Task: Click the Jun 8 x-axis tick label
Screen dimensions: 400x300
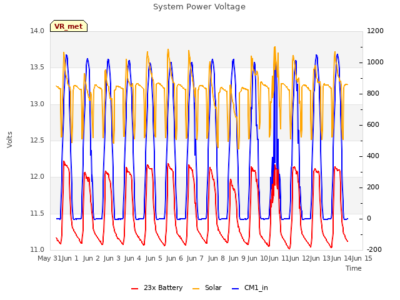Action: [x=216, y=258]
